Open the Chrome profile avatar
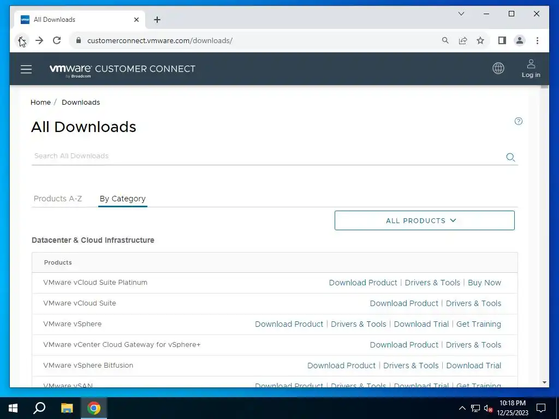The image size is (559, 419). 520,40
